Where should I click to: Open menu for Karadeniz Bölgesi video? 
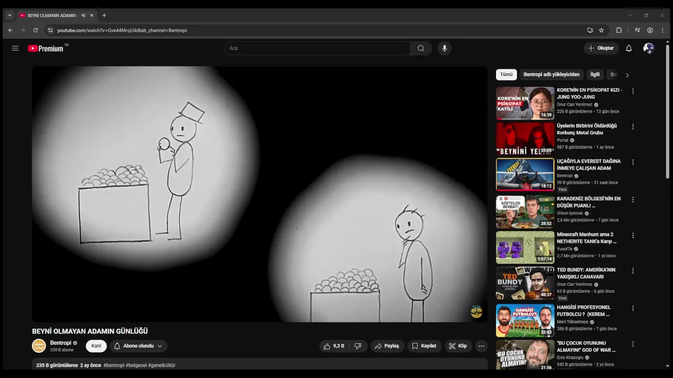tap(633, 199)
